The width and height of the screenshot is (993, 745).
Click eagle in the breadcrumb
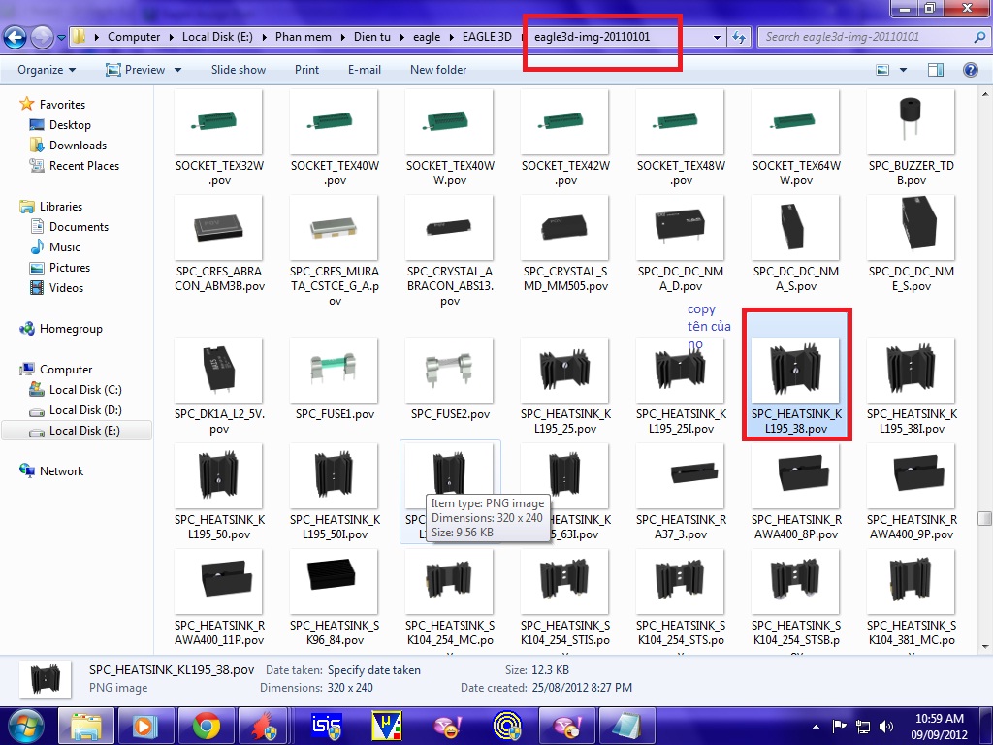(x=427, y=37)
